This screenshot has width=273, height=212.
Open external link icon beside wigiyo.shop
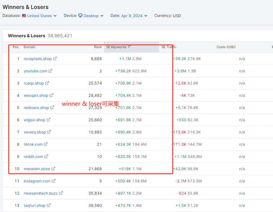coord(48,120)
